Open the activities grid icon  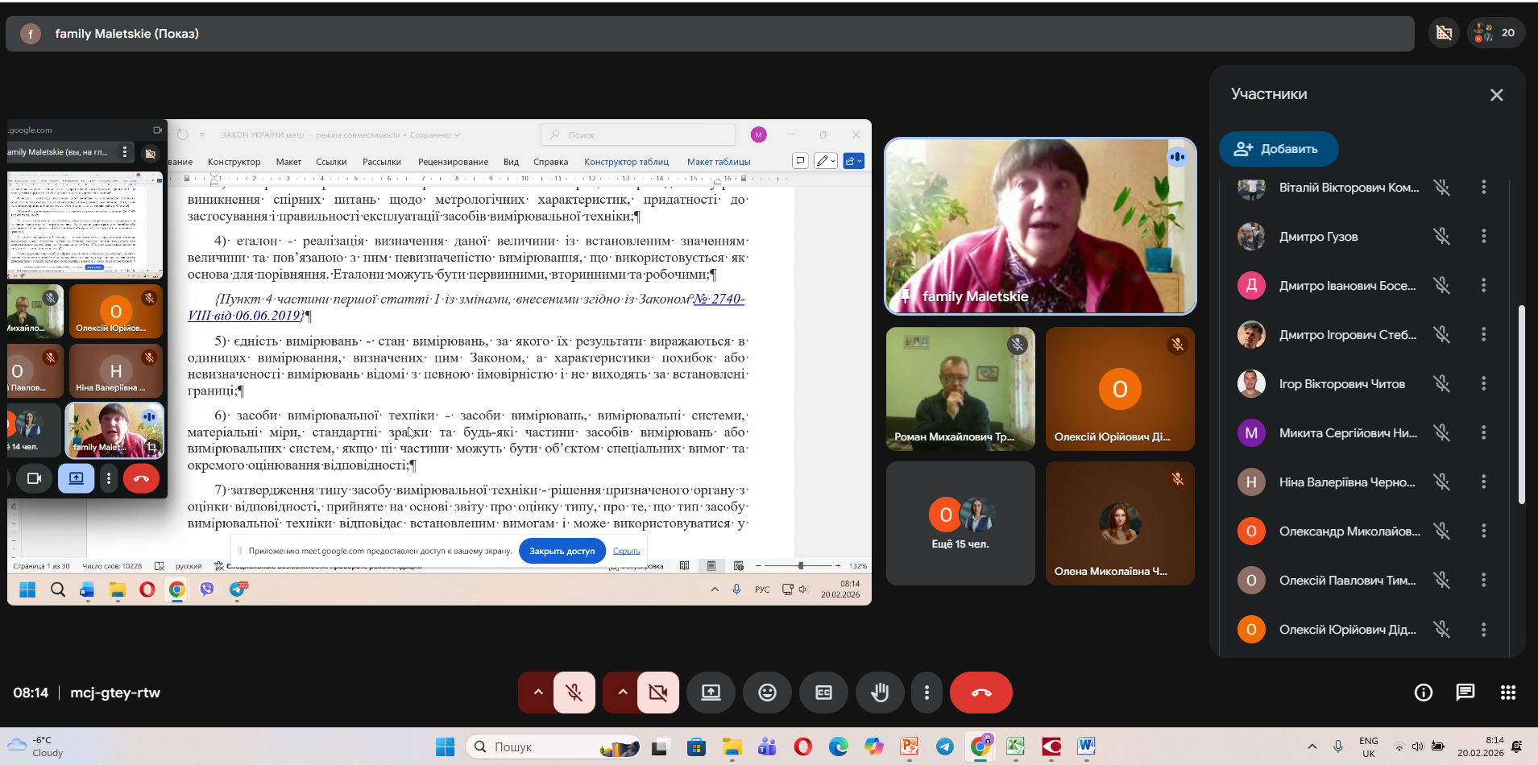pyautogui.click(x=1507, y=693)
